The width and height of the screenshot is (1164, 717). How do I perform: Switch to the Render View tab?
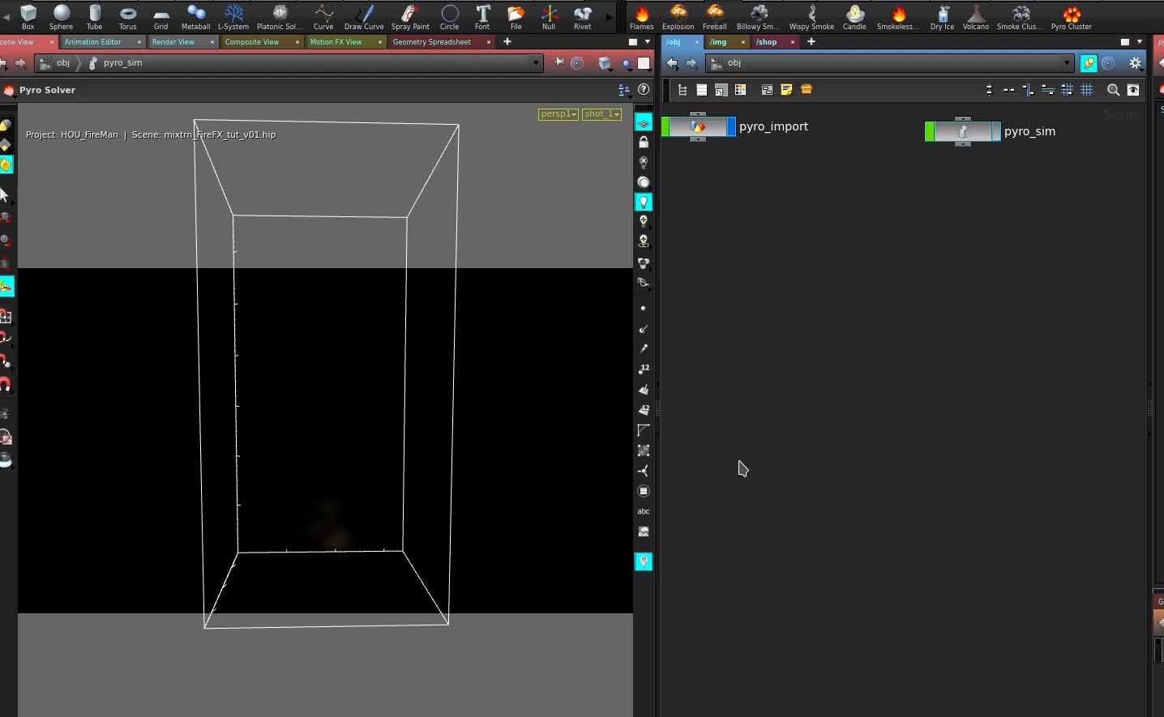173,42
